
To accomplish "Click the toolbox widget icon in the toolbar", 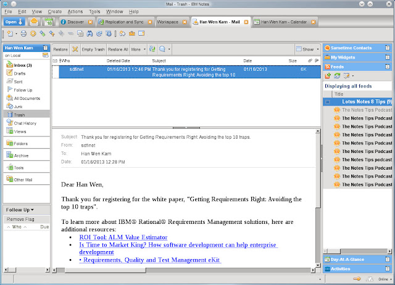I will point(132,33).
